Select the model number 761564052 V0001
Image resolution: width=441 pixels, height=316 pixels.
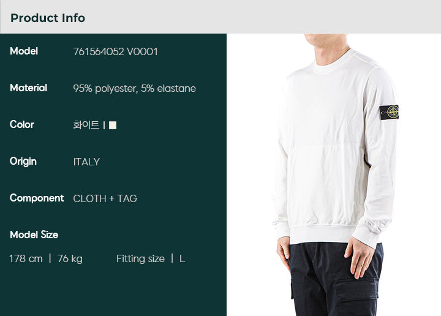(x=115, y=51)
